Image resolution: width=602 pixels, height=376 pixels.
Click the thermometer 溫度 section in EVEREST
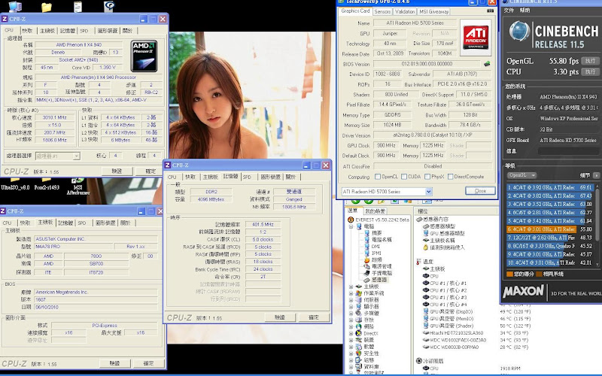[424, 262]
